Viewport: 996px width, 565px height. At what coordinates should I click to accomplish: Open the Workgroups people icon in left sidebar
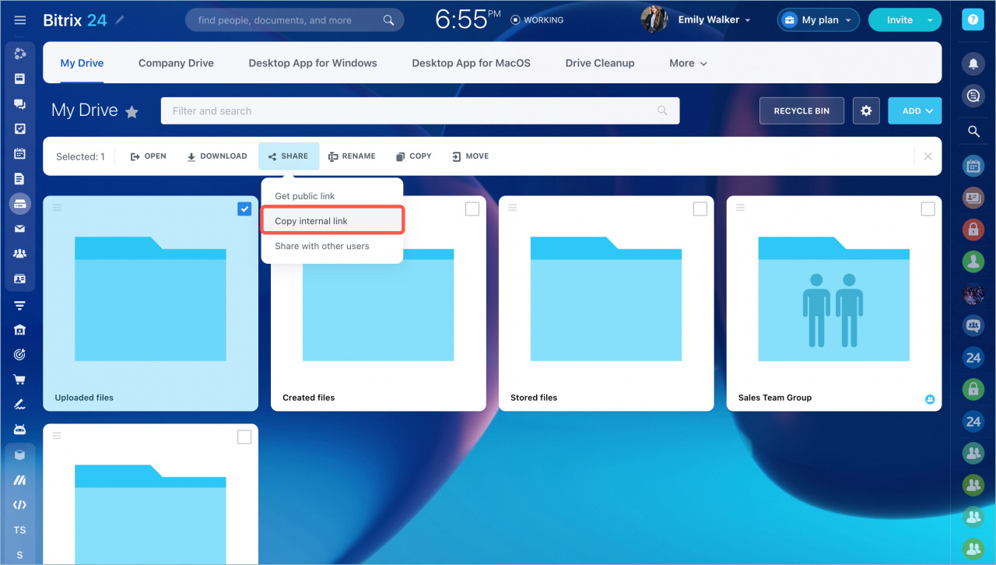coord(20,254)
